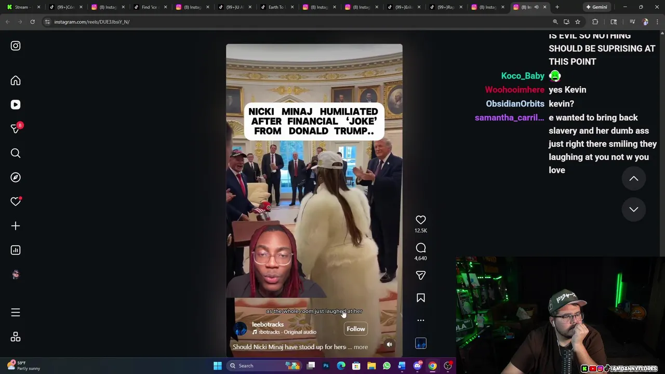Click the taskbar Search box

point(264,366)
